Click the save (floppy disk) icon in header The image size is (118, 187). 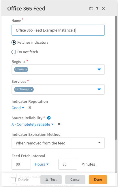tap(91, 8)
